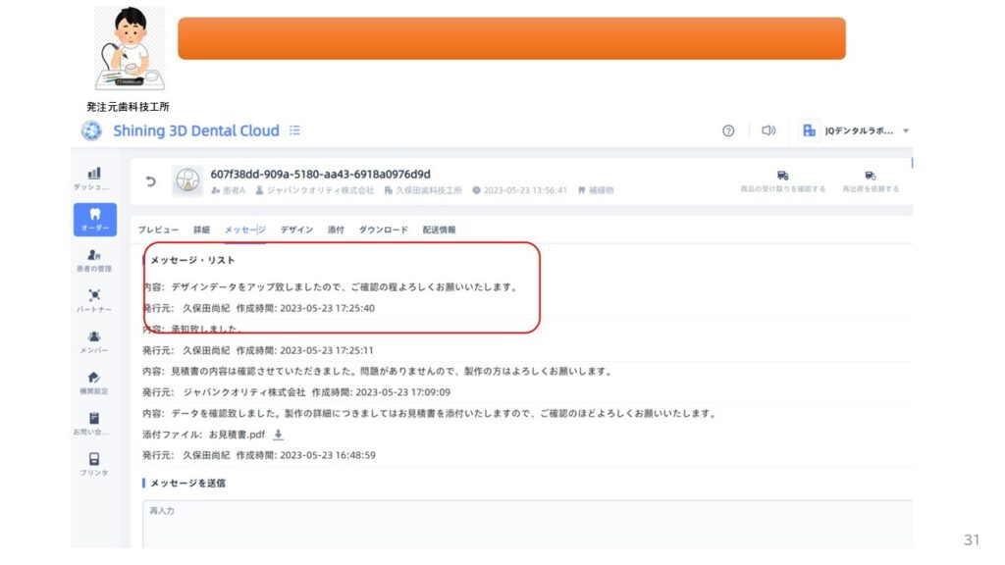Screen dimensions: 1005x565
Task: Open 患者の管理 patient management in sidebar
Action: click(94, 259)
